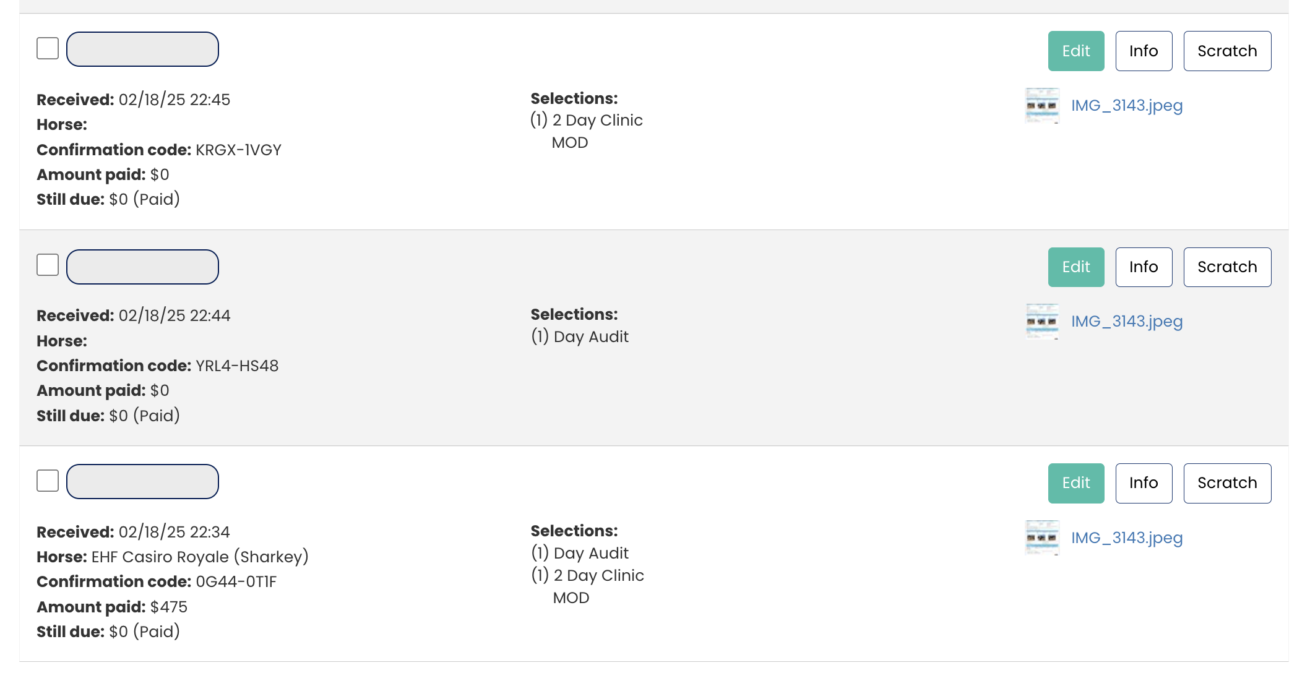
Task: Click the image thumbnail in the 22:44 entry
Action: coord(1042,322)
